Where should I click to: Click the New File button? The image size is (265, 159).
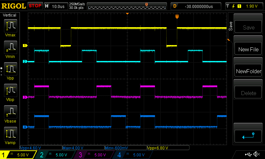click(x=248, y=49)
